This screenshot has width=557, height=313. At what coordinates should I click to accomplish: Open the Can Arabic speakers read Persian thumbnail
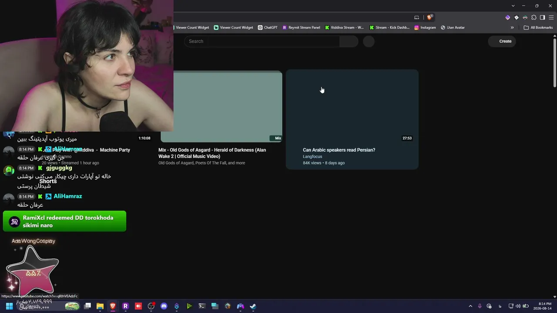352,107
